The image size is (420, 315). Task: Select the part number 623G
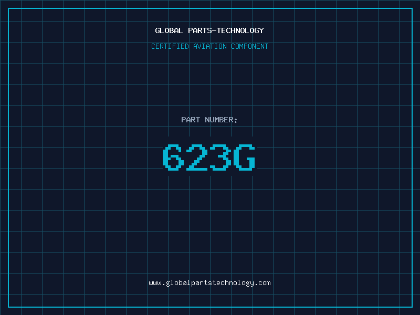209,157
